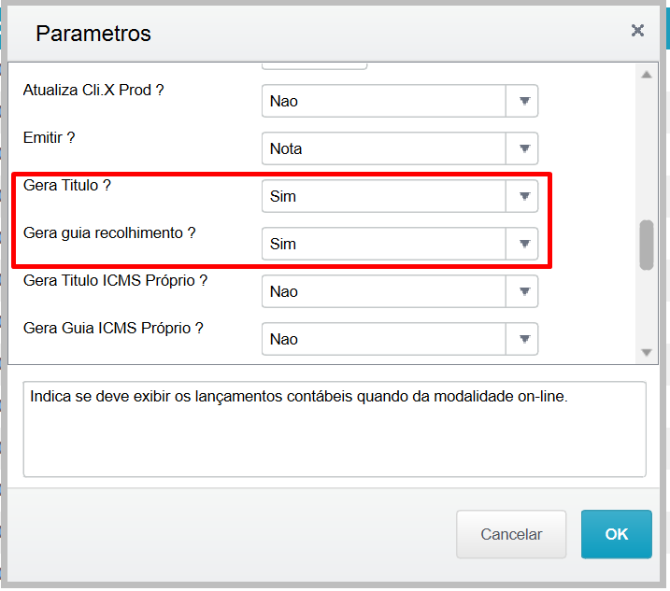
Task: Open the Gera Titulo dropdown arrow
Action: pyautogui.click(x=523, y=196)
